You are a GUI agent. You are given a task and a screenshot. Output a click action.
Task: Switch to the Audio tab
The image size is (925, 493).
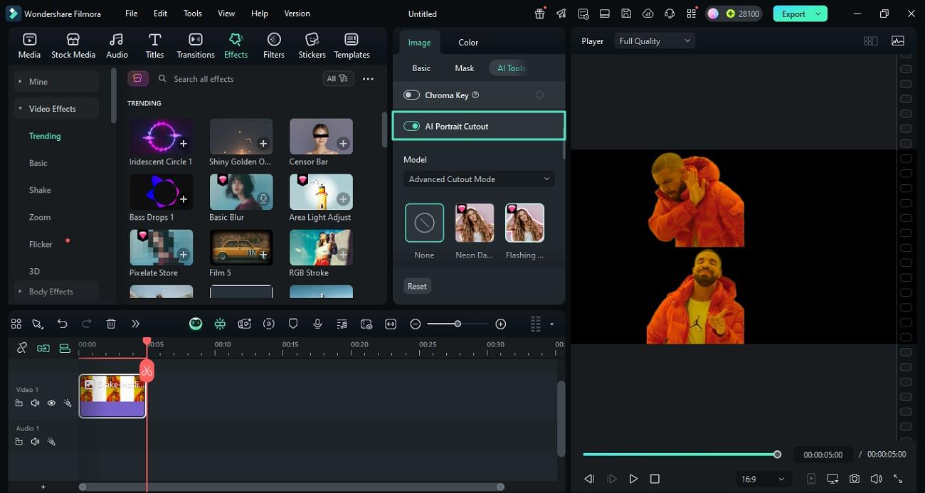coord(117,46)
